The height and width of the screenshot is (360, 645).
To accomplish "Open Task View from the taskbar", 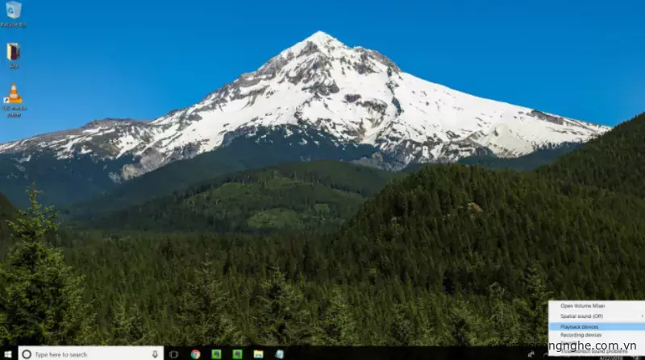I will (x=173, y=354).
